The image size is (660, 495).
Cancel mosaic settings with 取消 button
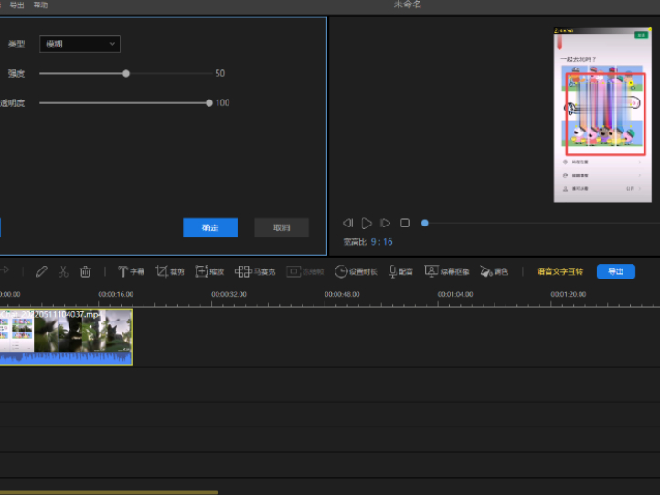click(282, 227)
